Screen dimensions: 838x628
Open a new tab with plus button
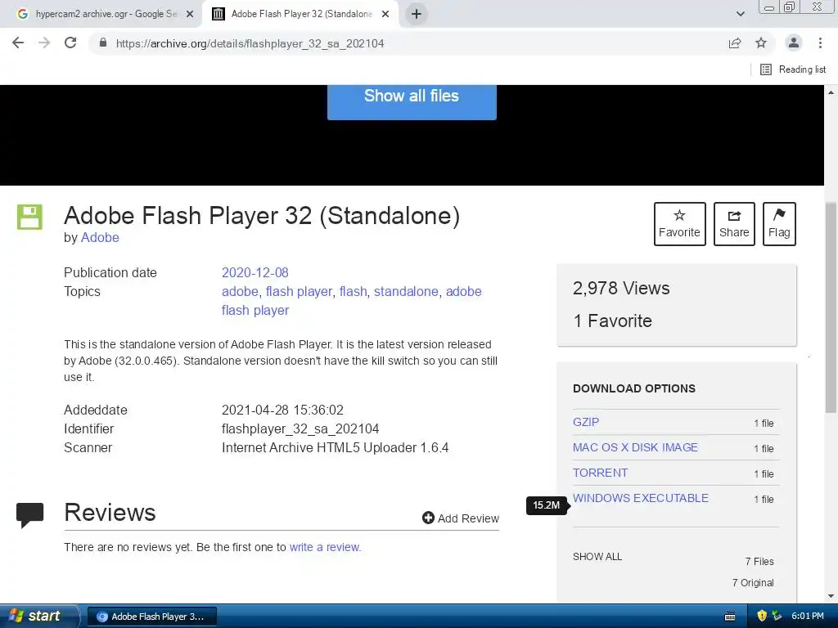tap(417, 14)
